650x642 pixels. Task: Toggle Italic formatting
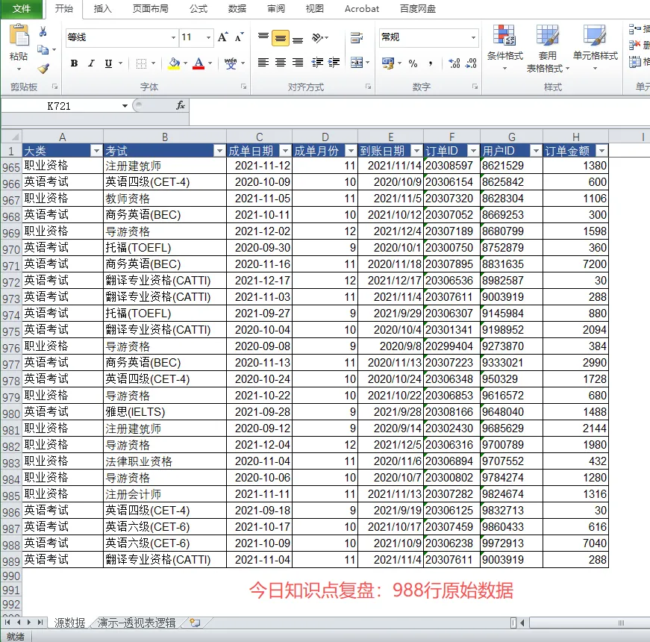click(x=91, y=63)
